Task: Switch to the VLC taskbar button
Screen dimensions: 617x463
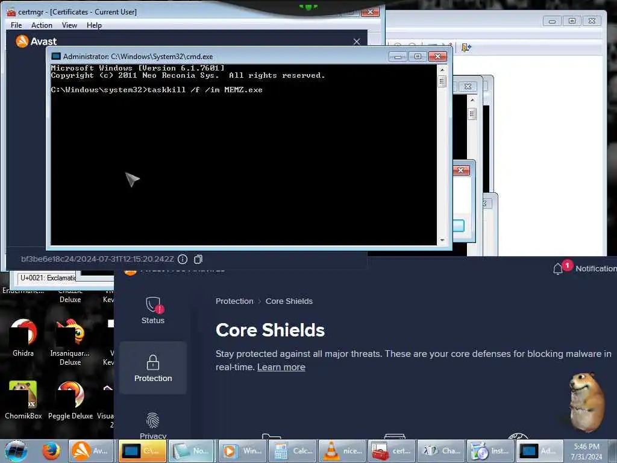Action: pos(342,451)
